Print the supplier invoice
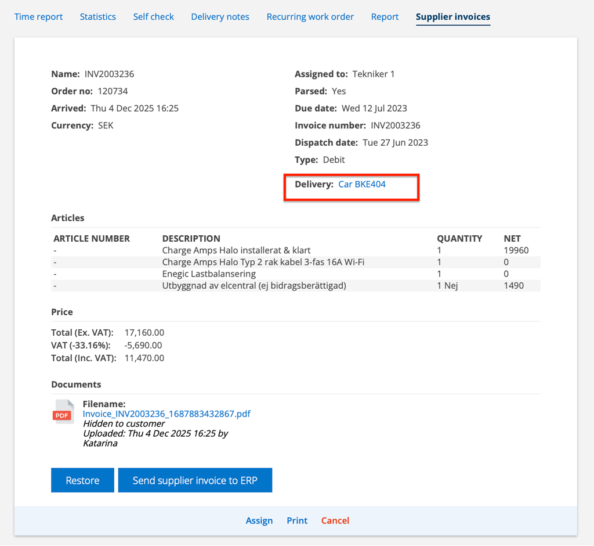 tap(297, 520)
